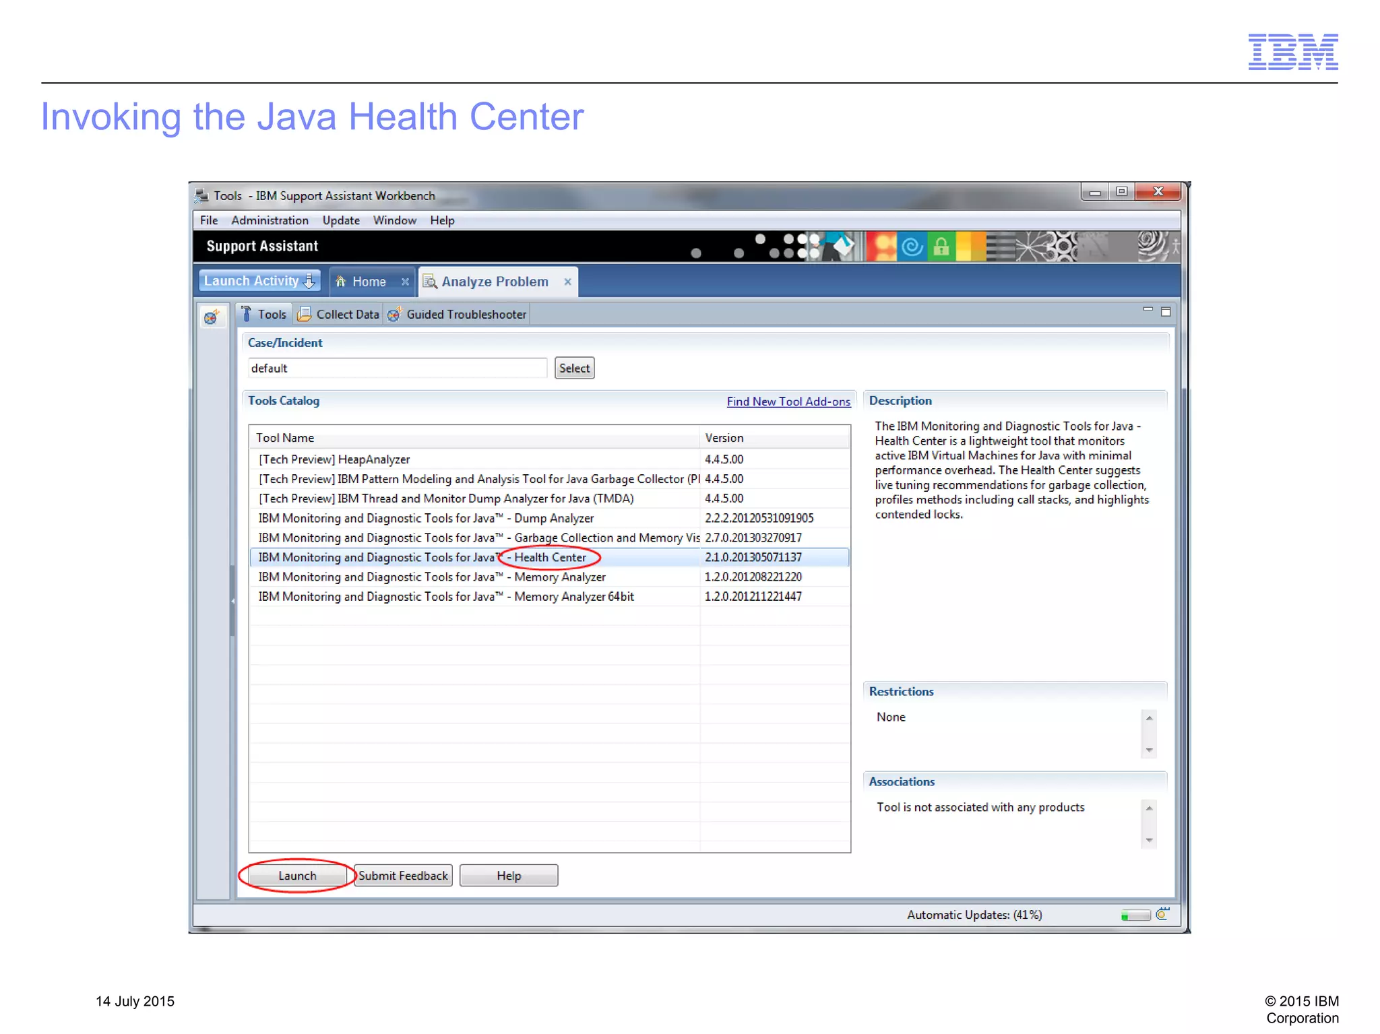Close the Home tab
The width and height of the screenshot is (1380, 1034).
pyautogui.click(x=405, y=282)
